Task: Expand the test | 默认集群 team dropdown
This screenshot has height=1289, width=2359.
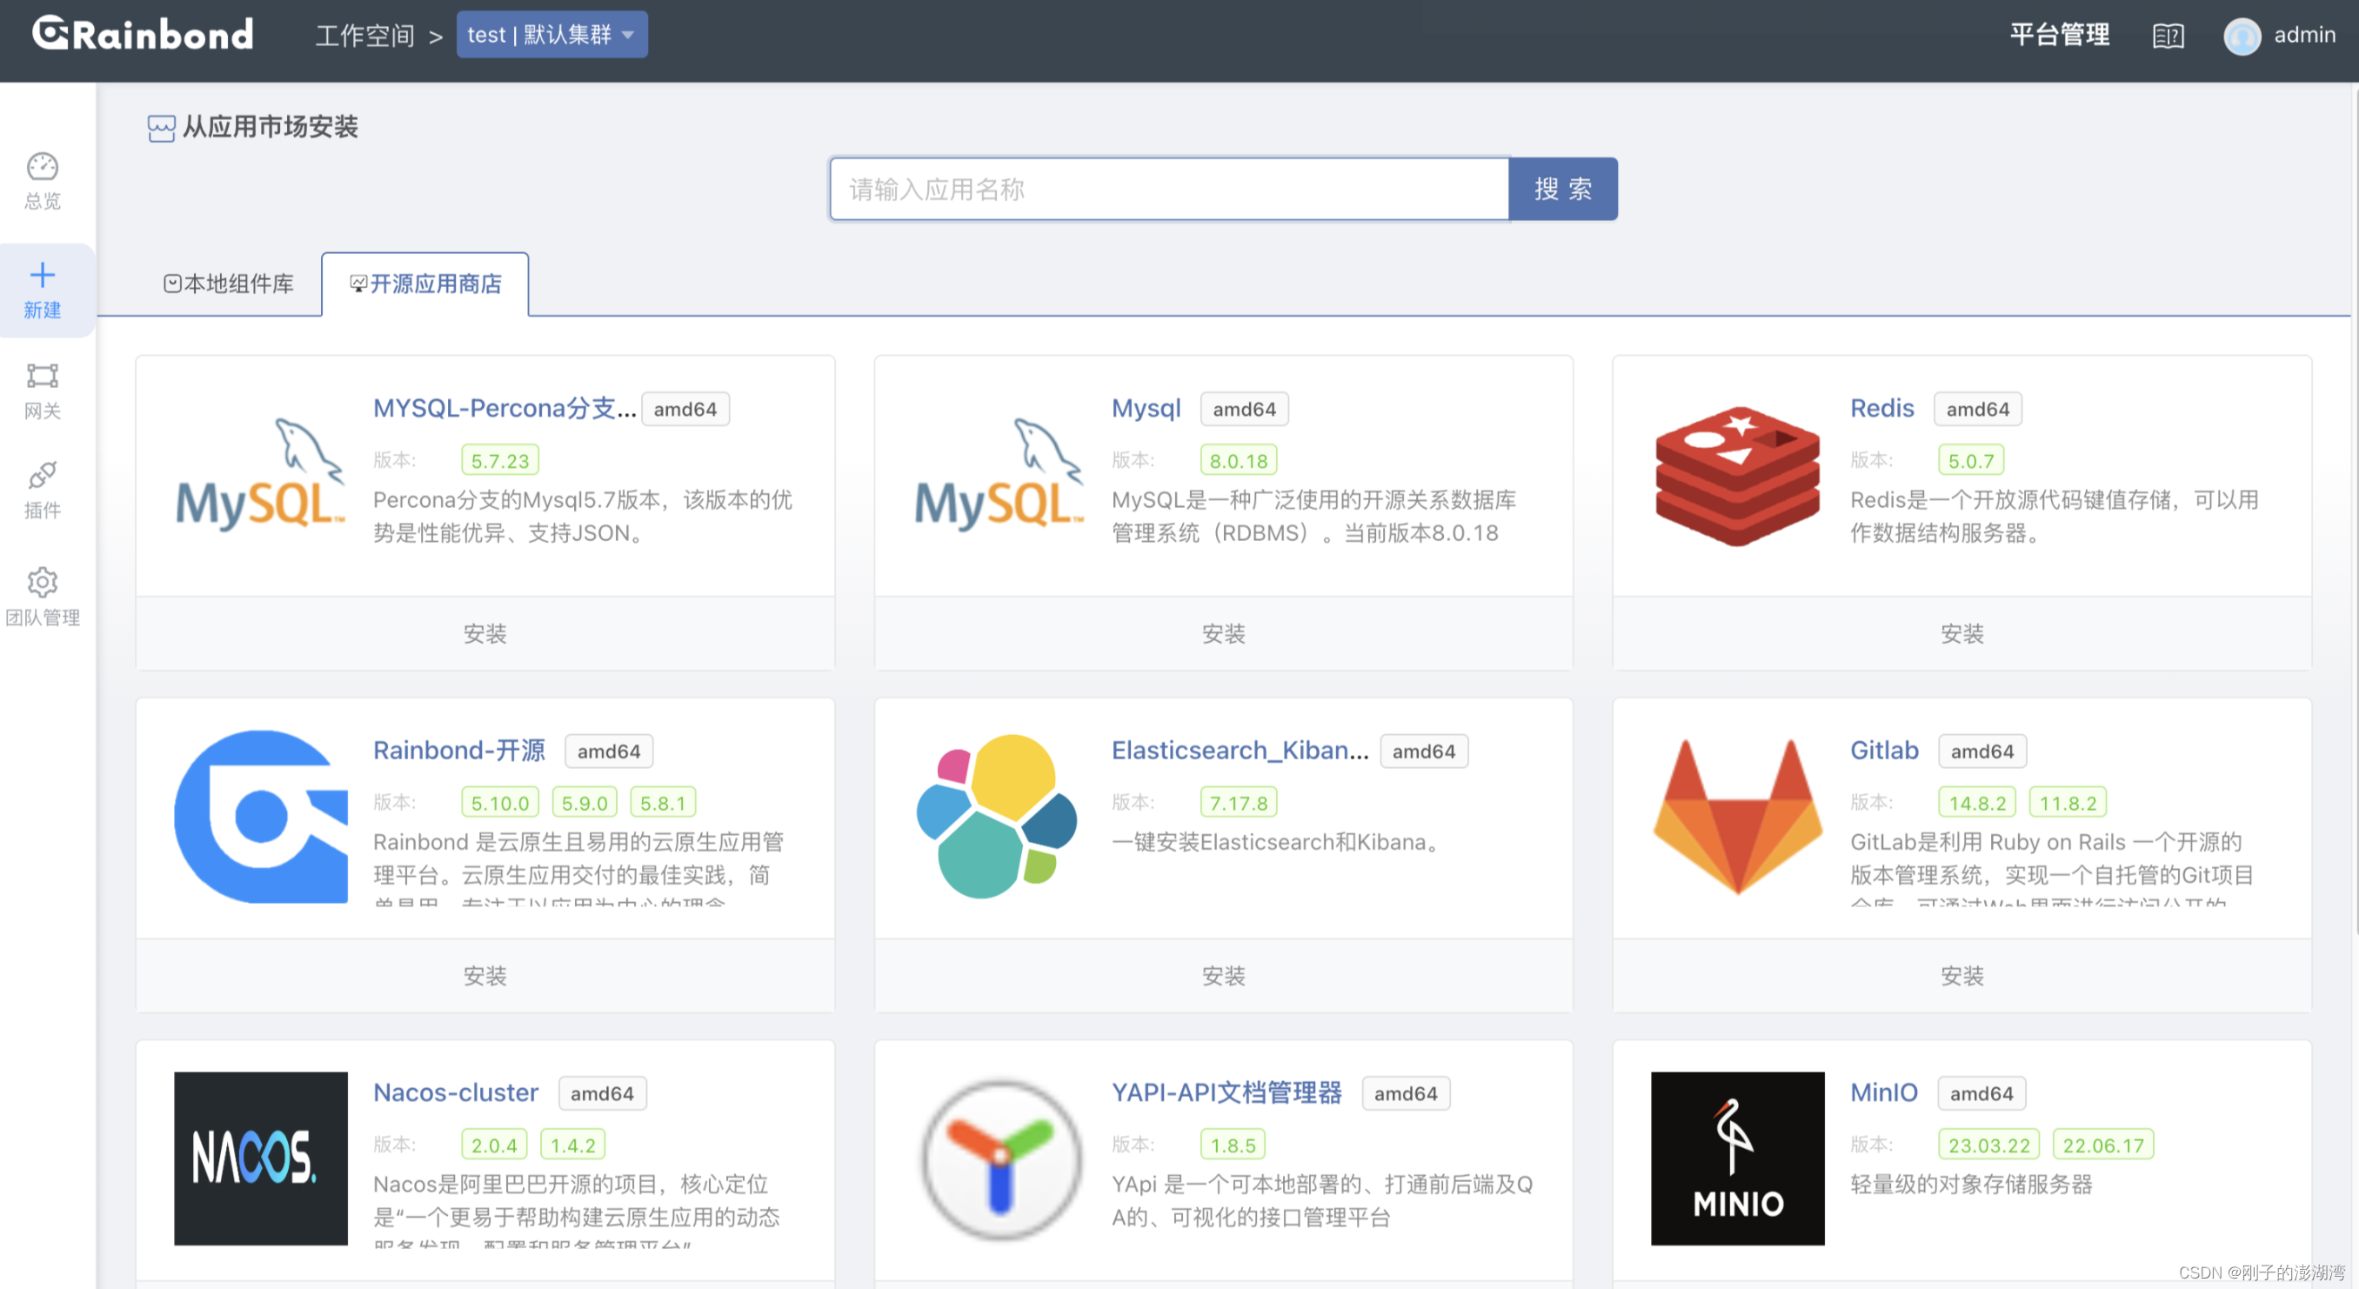Action: click(x=551, y=35)
